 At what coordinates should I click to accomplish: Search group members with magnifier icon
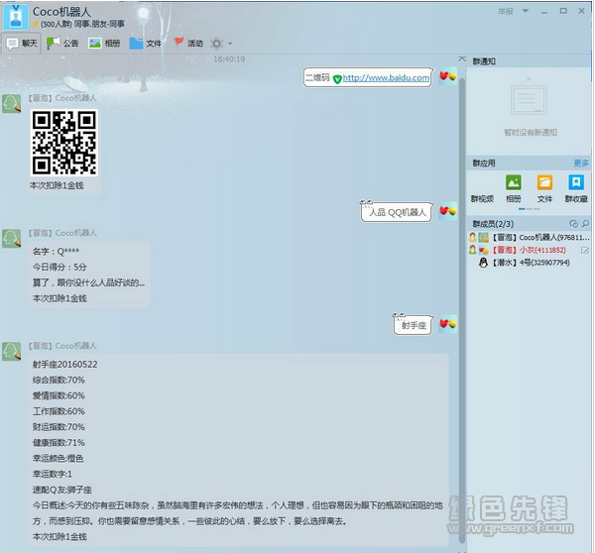click(585, 224)
